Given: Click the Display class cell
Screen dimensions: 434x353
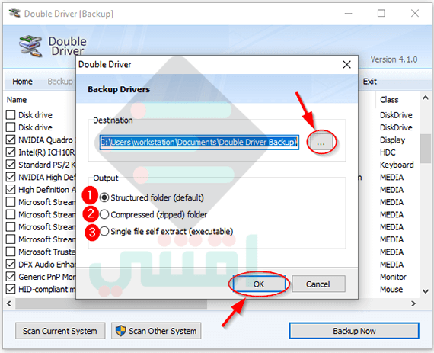Looking at the screenshot, I should 392,140.
